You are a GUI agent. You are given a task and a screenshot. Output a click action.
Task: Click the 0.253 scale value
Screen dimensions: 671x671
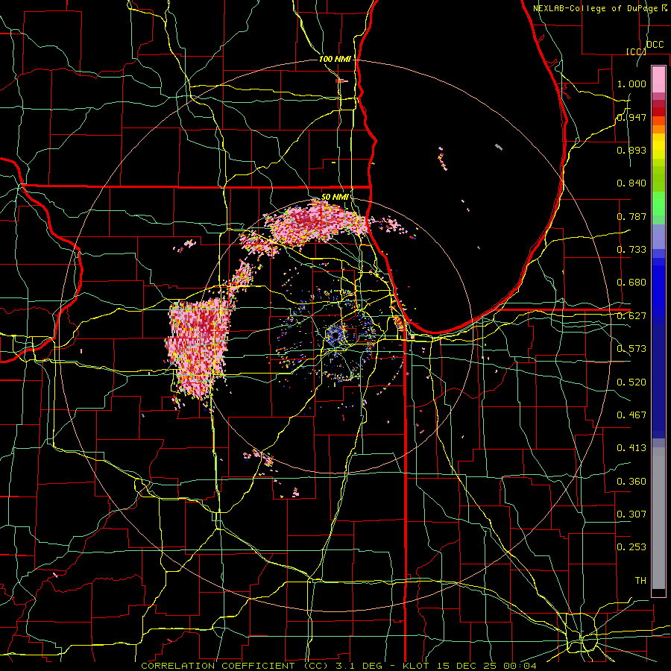coord(631,547)
